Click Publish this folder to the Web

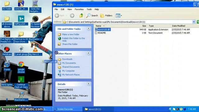pos(73,40)
